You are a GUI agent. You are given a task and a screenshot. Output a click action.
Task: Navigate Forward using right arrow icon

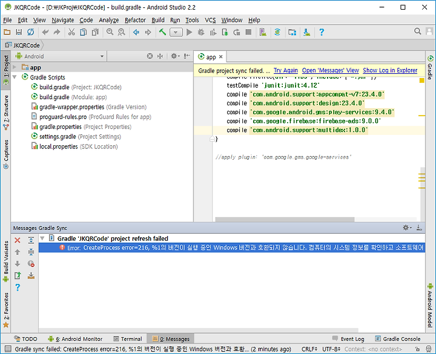(148, 32)
